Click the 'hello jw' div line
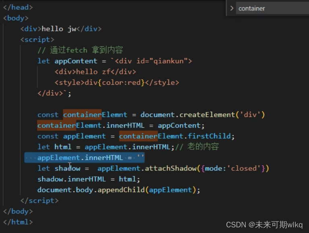This screenshot has width=309, height=233. click(61, 29)
